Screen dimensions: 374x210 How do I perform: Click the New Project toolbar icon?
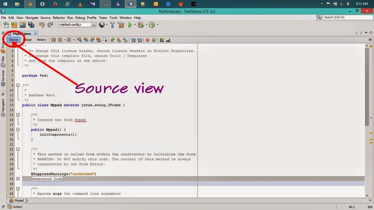(14, 25)
